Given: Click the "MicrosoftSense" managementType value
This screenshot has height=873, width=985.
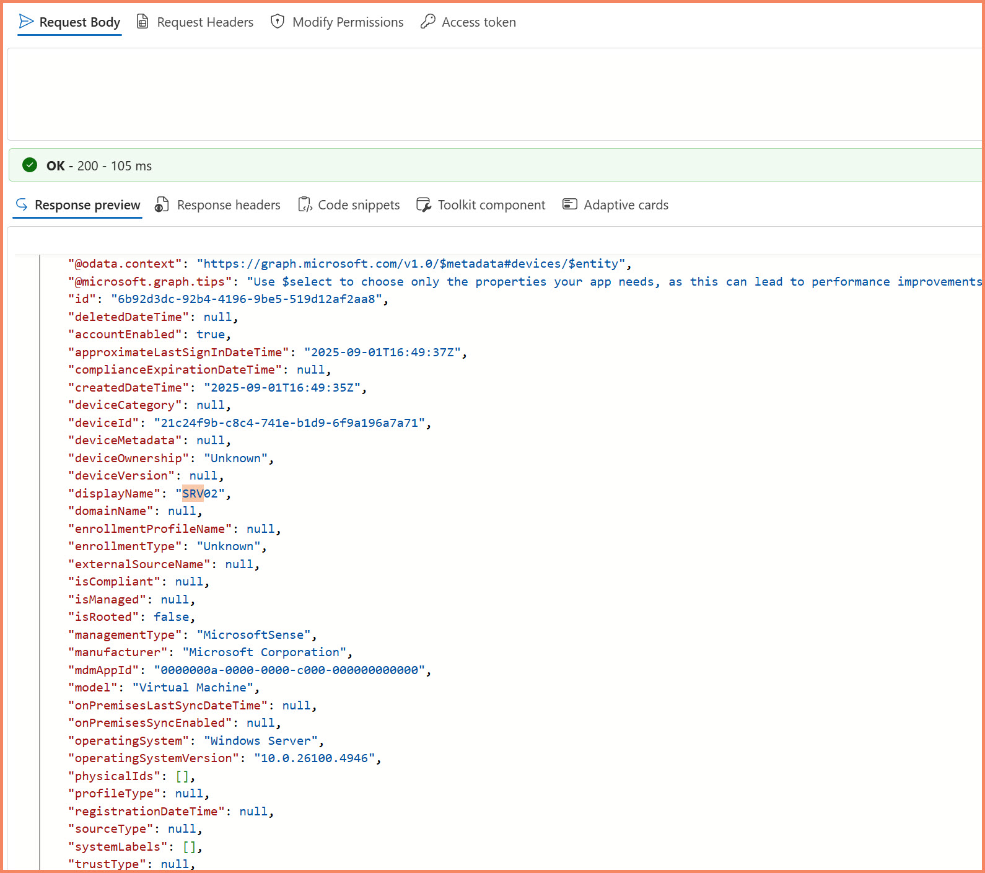Looking at the screenshot, I should pos(253,635).
